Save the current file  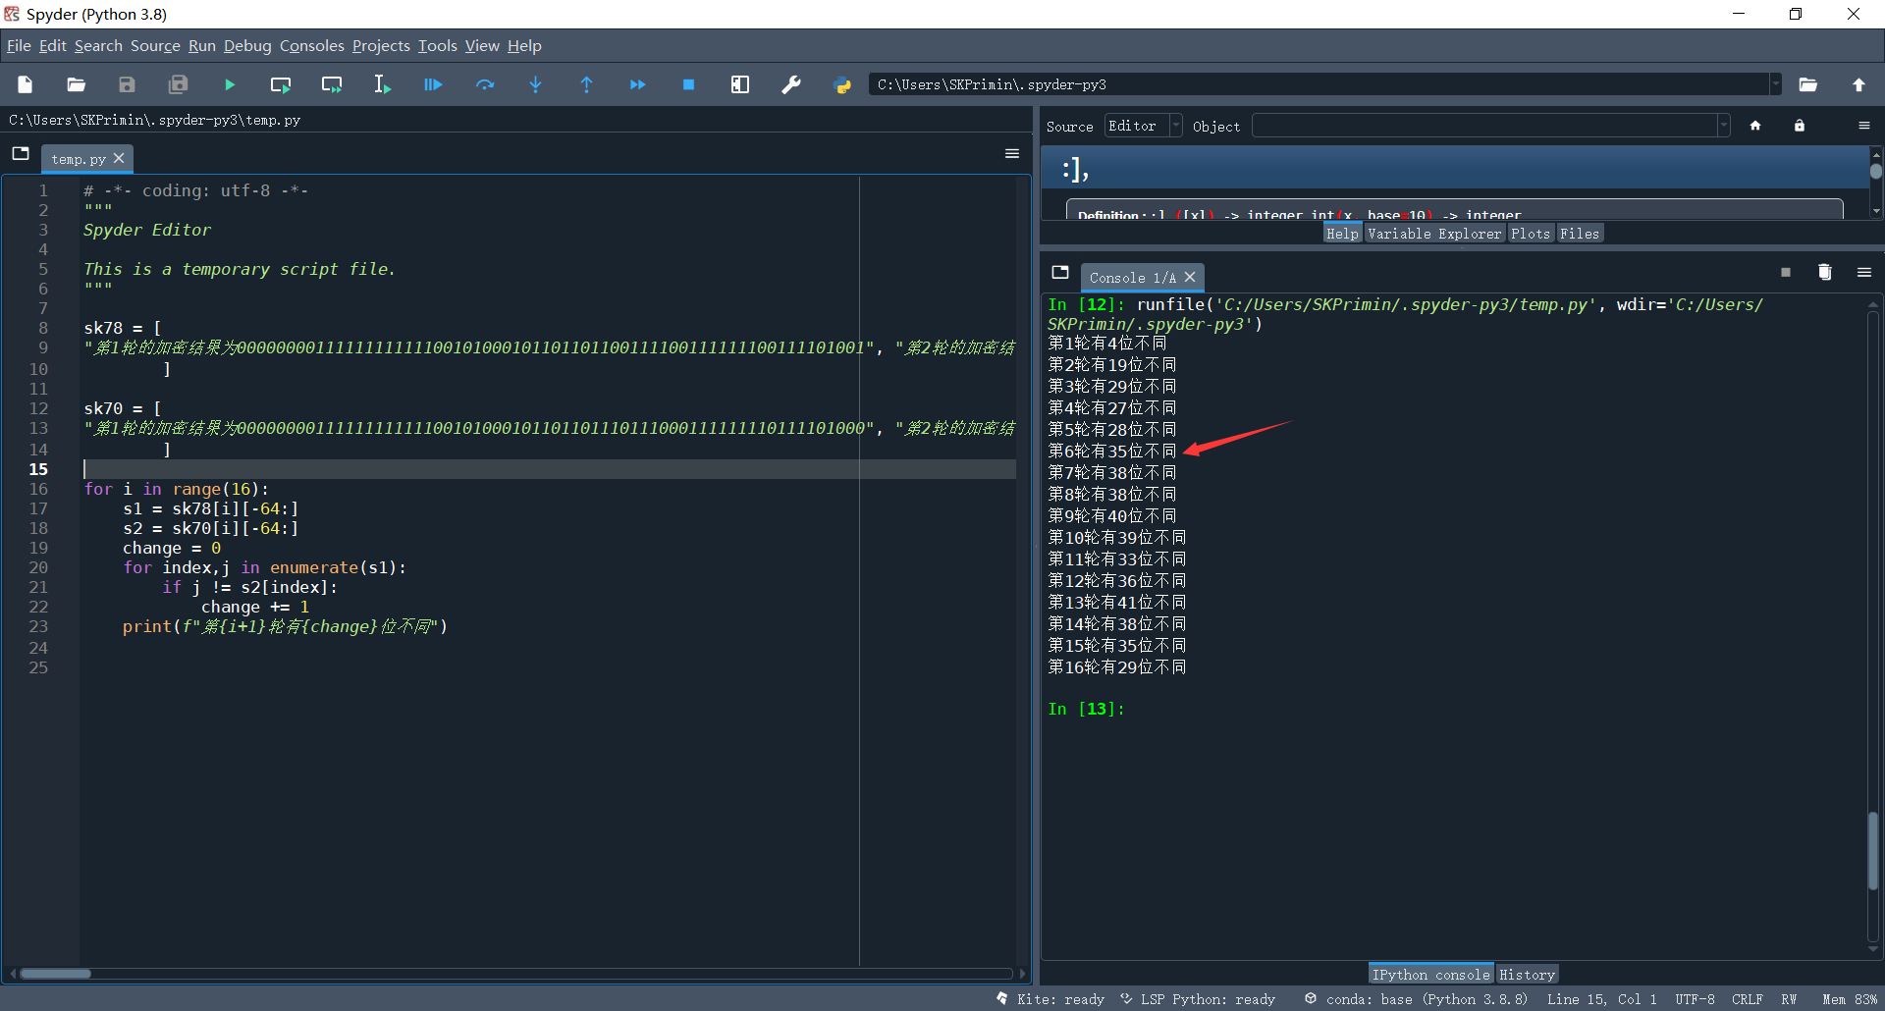(128, 84)
